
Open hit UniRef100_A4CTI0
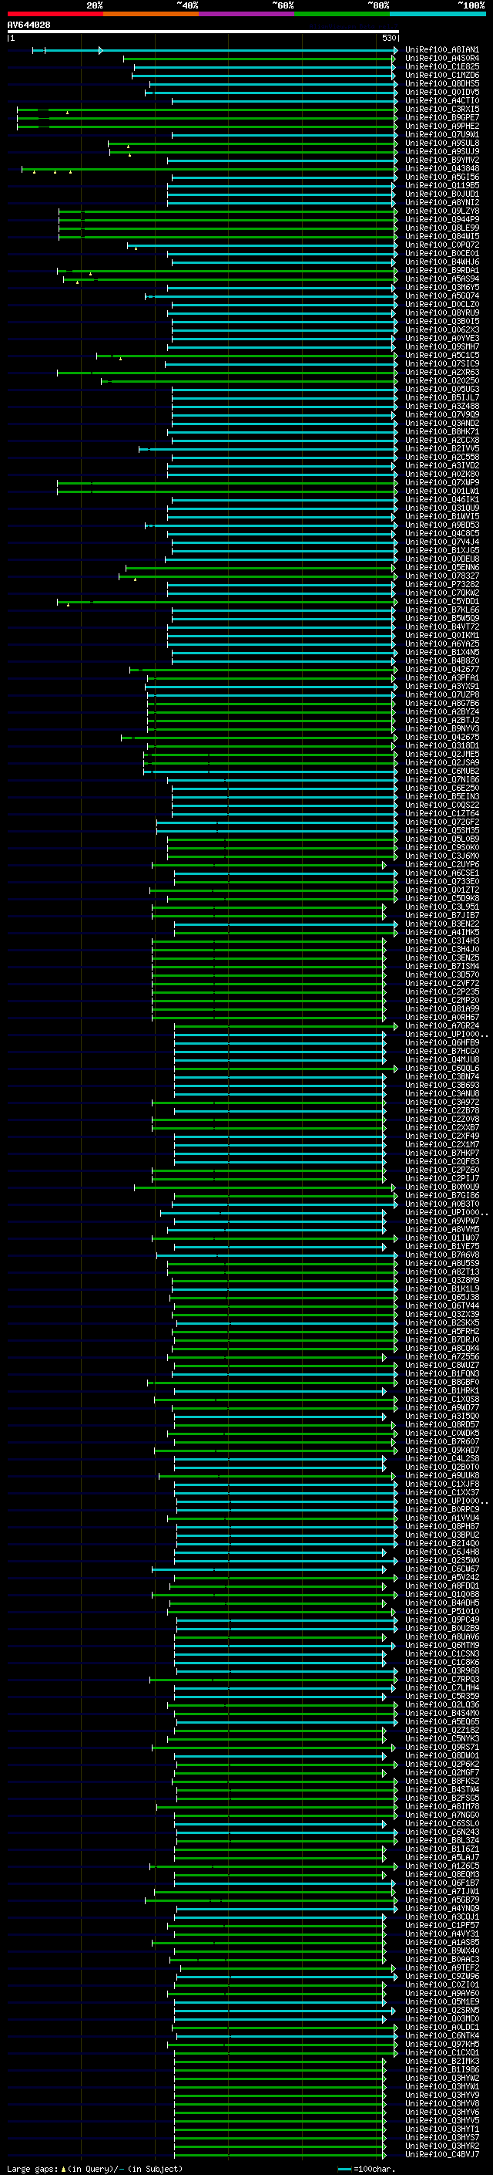point(441,101)
